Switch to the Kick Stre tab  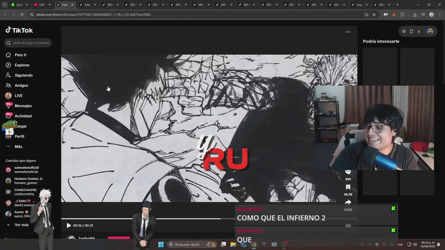(x=19, y=5)
